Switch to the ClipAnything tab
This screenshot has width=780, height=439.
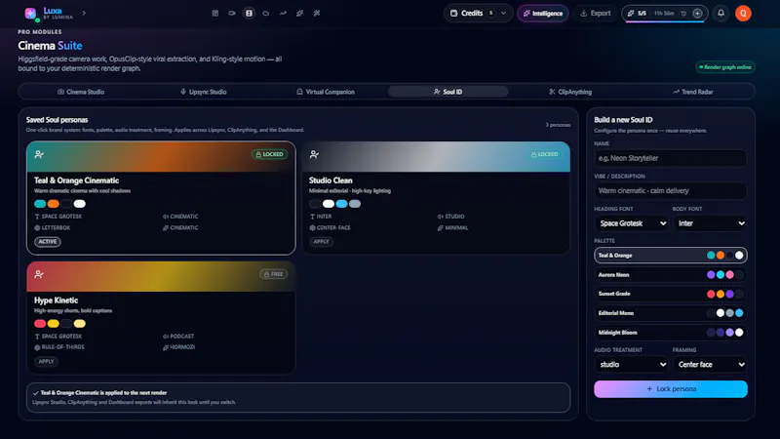[x=570, y=92]
